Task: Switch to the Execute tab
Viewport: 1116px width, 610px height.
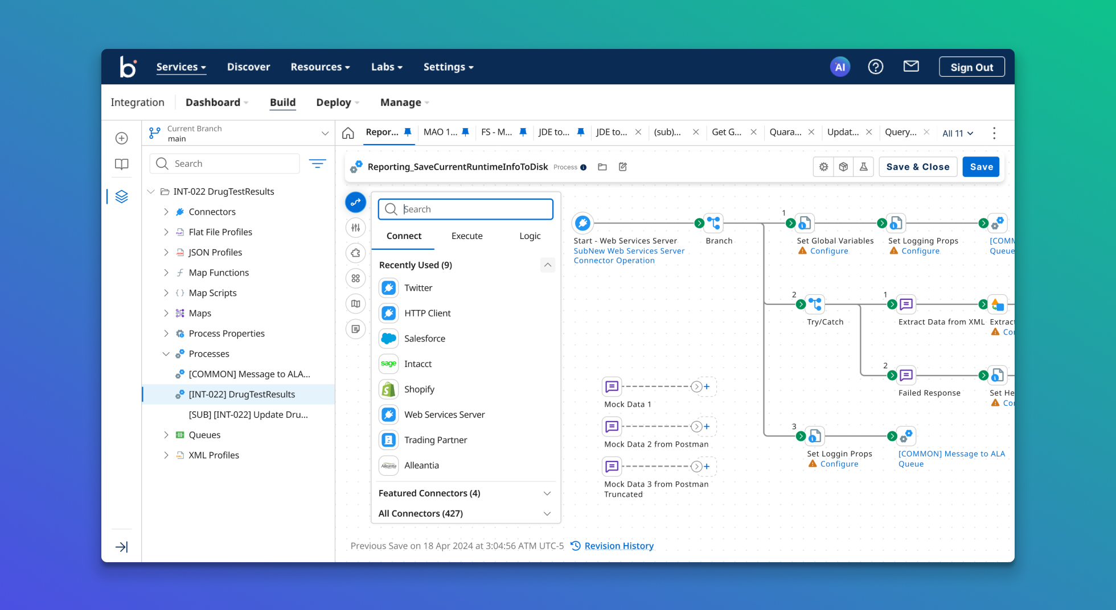Action: (x=467, y=236)
